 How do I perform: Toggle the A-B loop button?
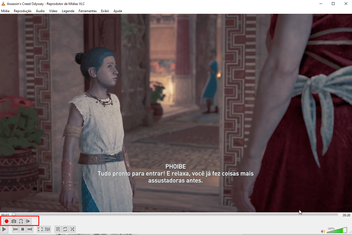(21, 221)
